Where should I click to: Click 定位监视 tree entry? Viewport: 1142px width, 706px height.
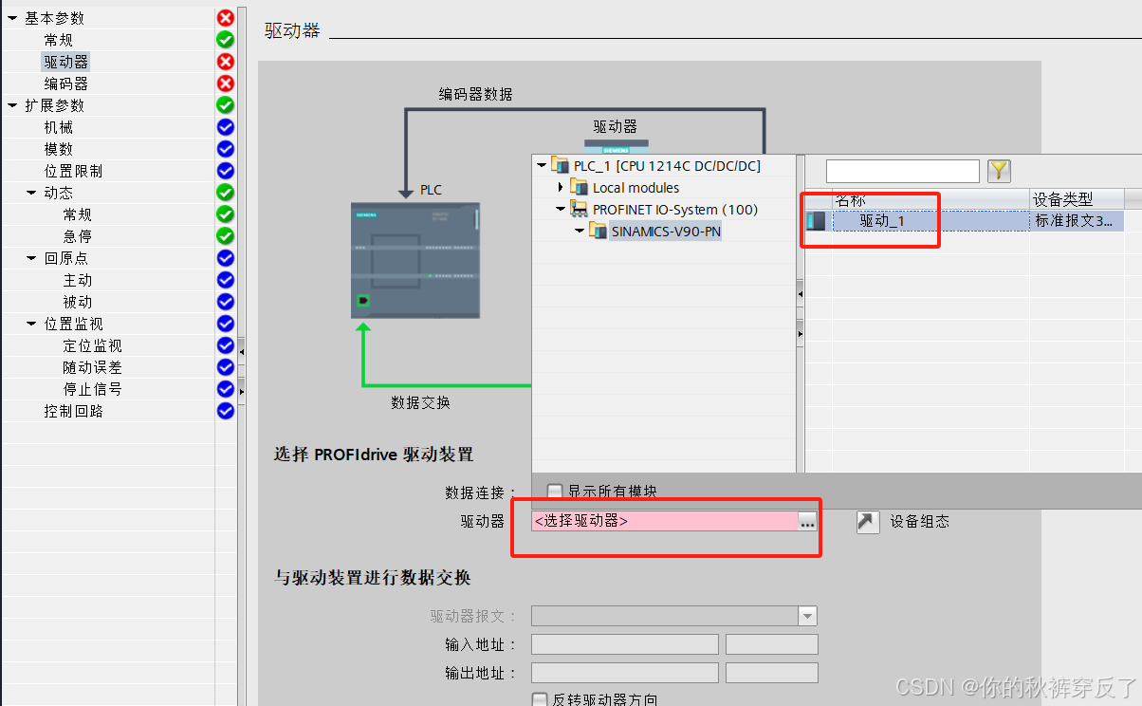(92, 345)
